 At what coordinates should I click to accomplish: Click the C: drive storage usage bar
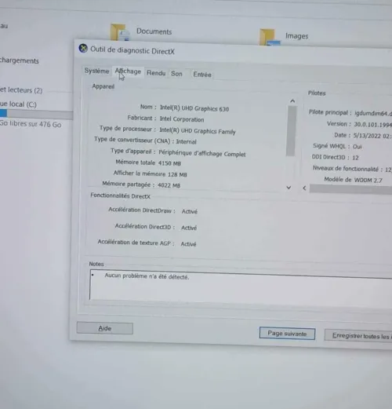(x=36, y=115)
